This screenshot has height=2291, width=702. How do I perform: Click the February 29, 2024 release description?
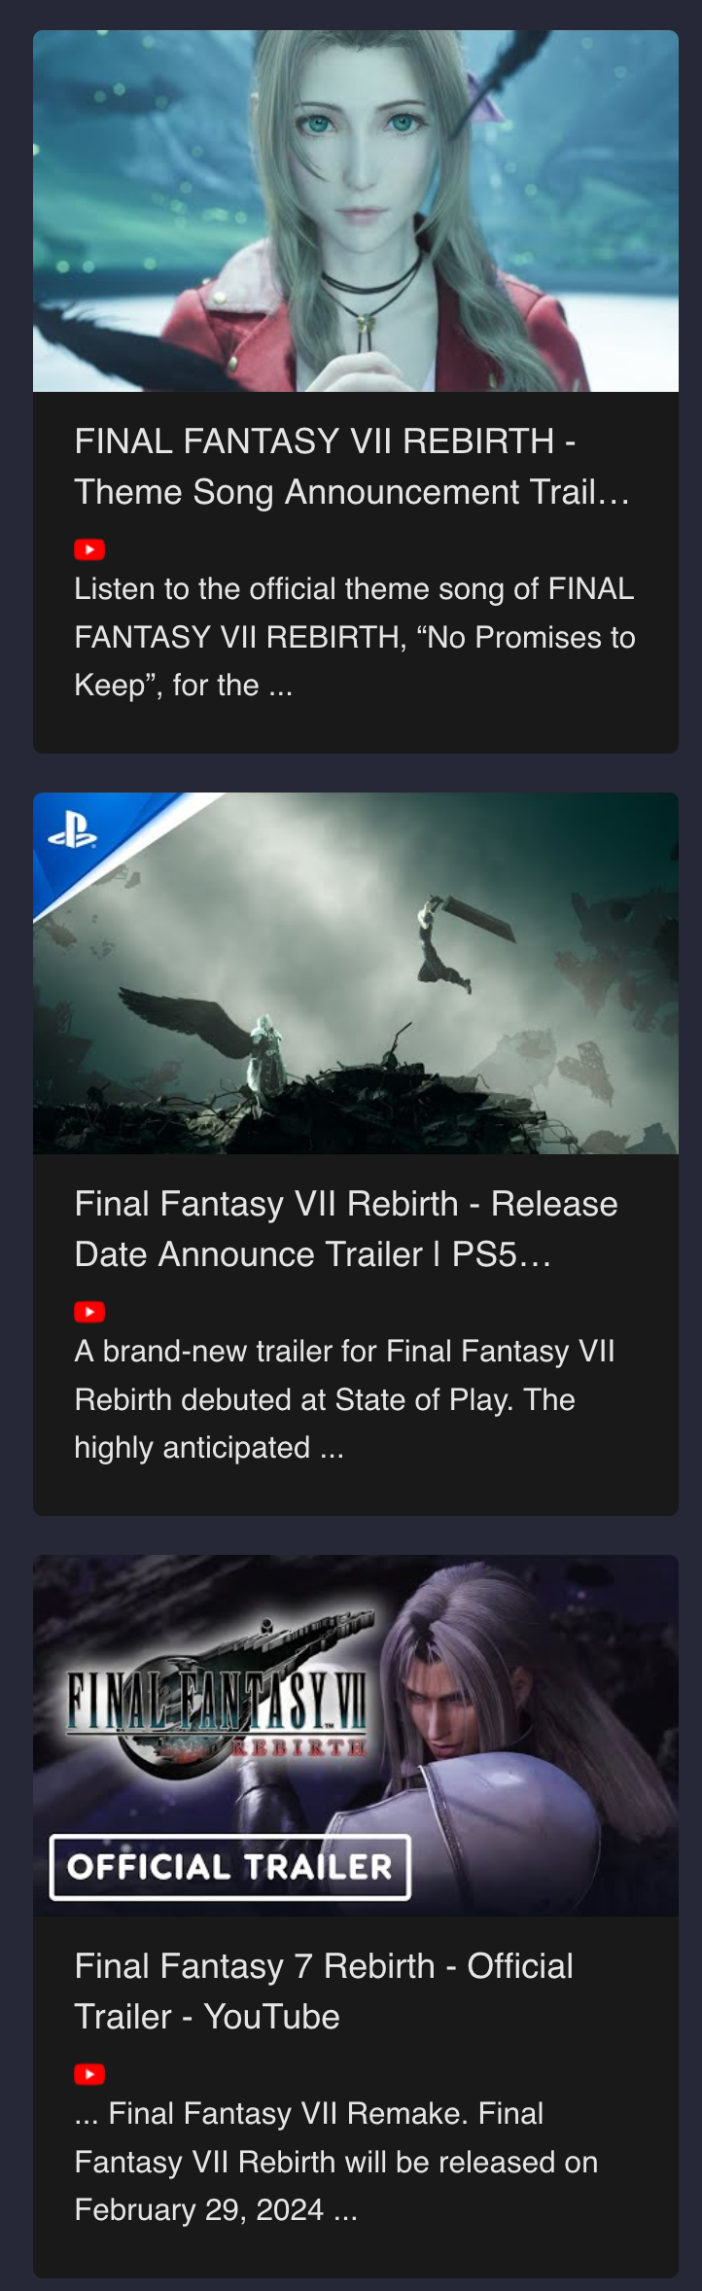coord(336,2162)
